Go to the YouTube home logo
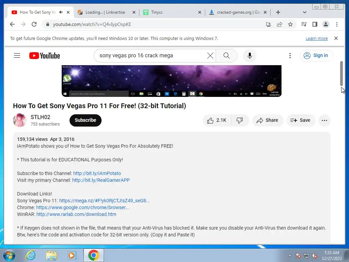 point(45,56)
